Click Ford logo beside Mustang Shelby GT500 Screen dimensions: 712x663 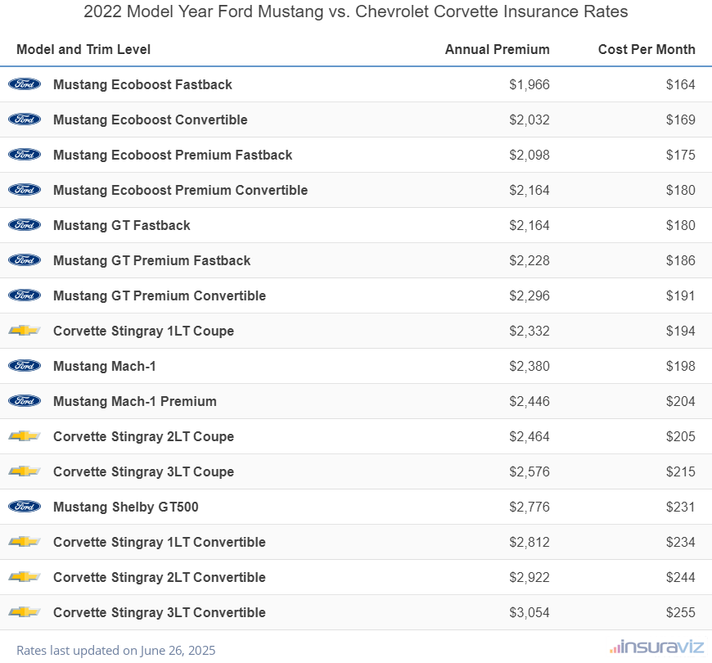click(x=25, y=507)
